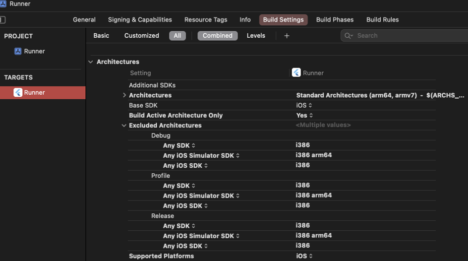
Task: Switch to Combined view
Action: tap(218, 36)
